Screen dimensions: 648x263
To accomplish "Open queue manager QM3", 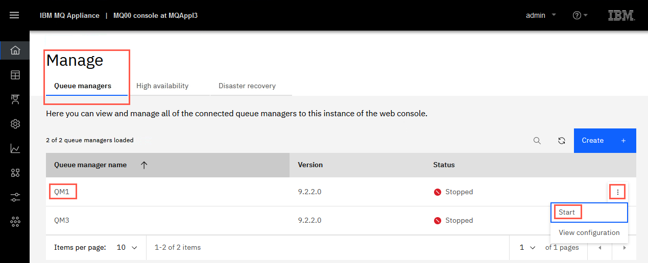I will (62, 221).
